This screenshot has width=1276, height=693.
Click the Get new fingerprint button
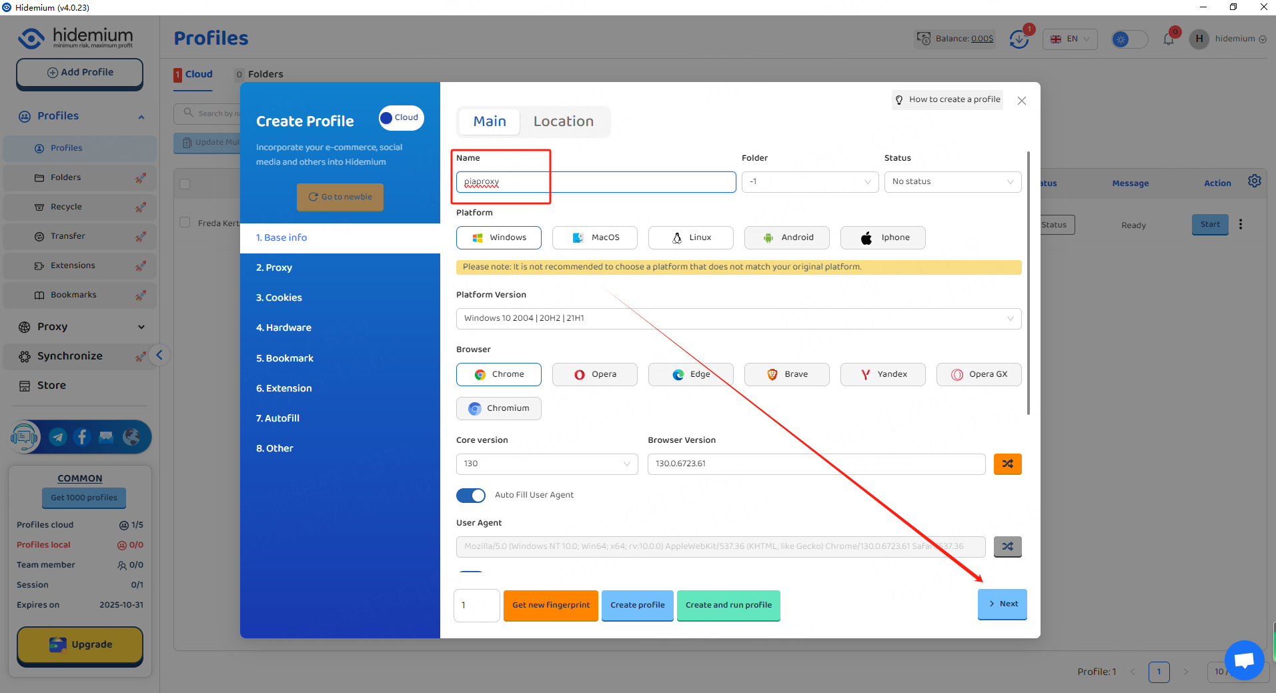tap(550, 605)
